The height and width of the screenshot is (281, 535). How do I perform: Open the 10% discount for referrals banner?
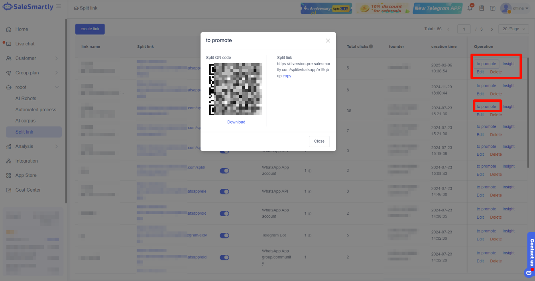pyautogui.click(x=382, y=8)
